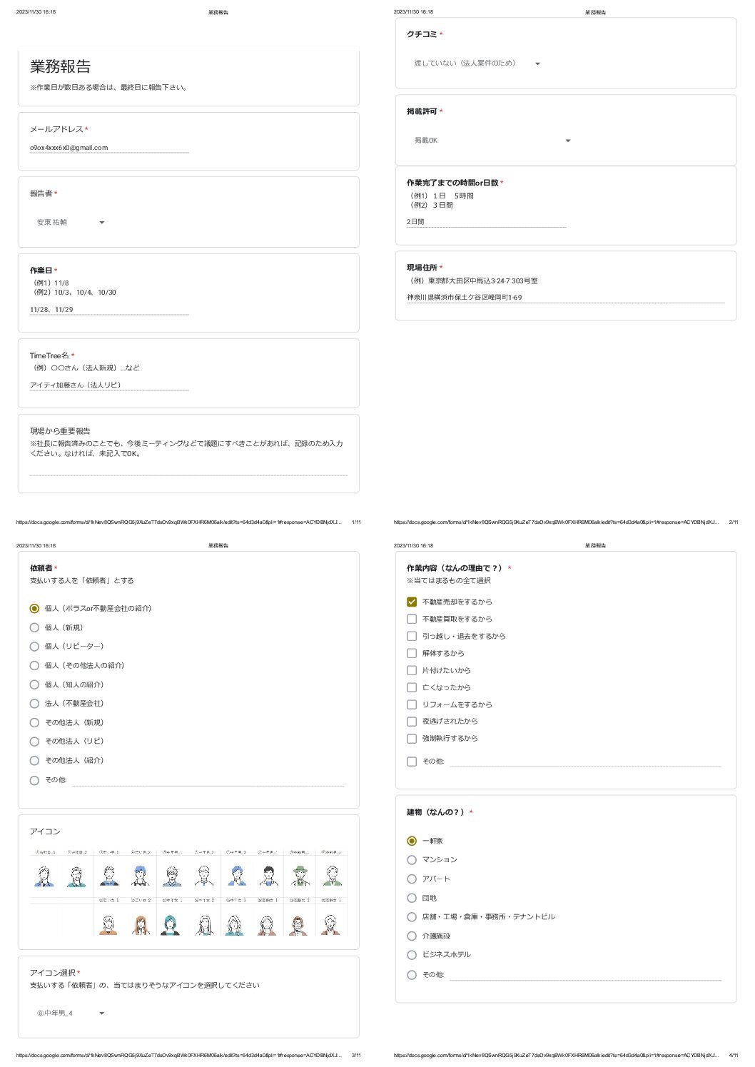Click the メールアドレス input field

109,148
